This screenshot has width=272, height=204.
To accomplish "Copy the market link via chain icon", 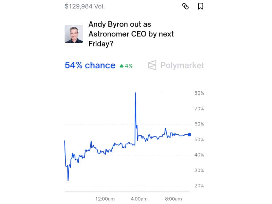I will pyautogui.click(x=185, y=6).
